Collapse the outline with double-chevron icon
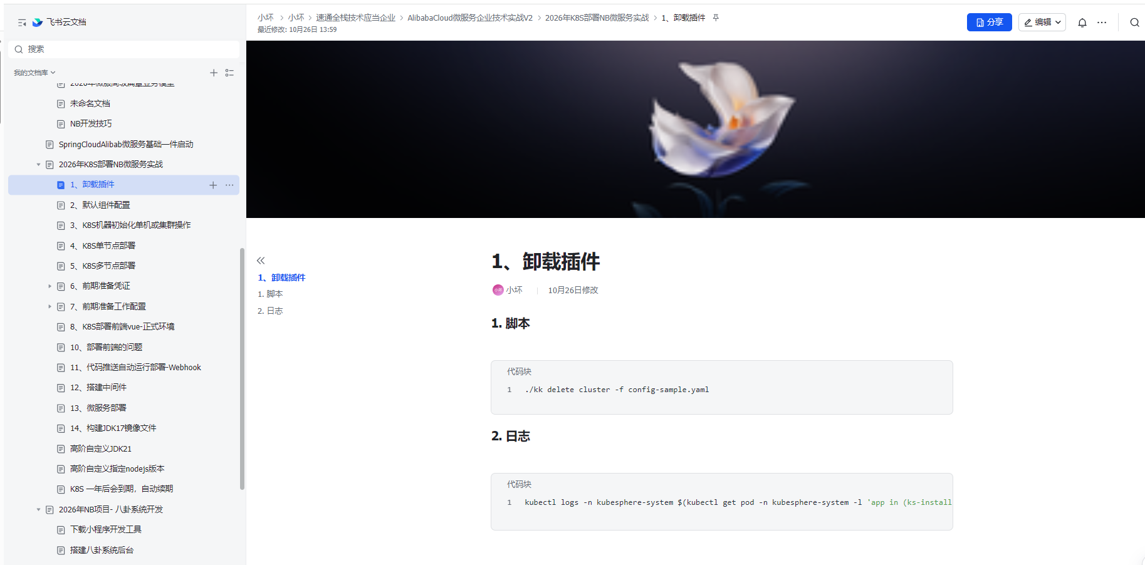This screenshot has width=1145, height=565. point(261,261)
